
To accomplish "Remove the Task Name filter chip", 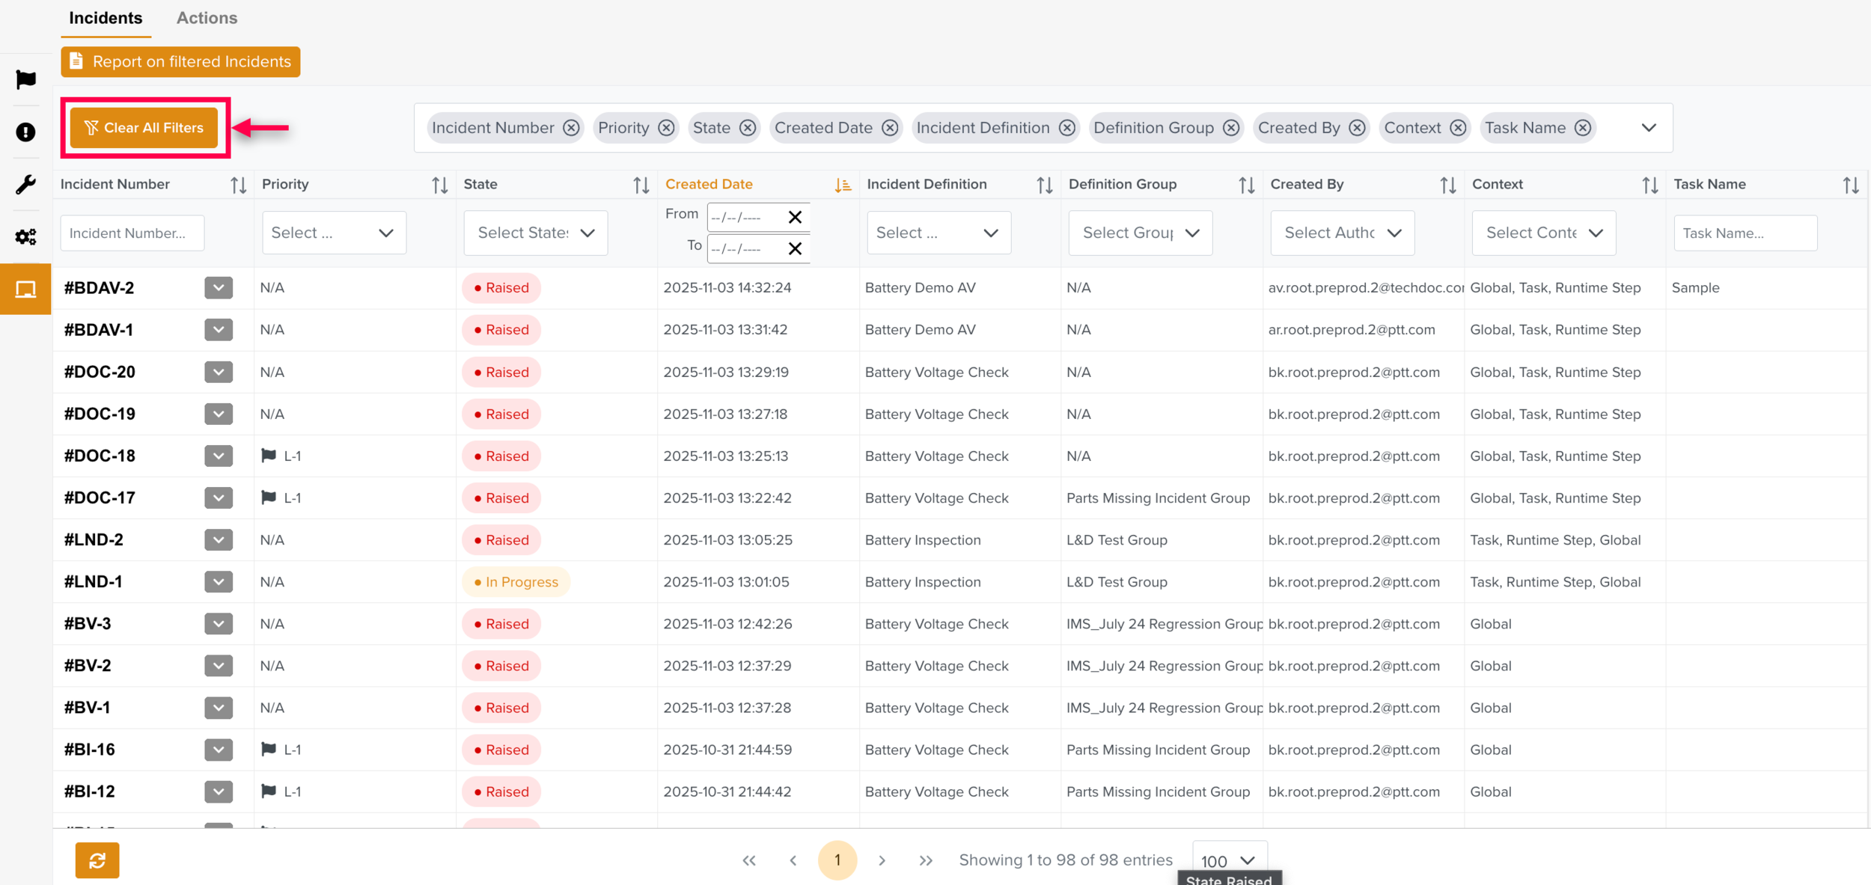I will (x=1582, y=128).
